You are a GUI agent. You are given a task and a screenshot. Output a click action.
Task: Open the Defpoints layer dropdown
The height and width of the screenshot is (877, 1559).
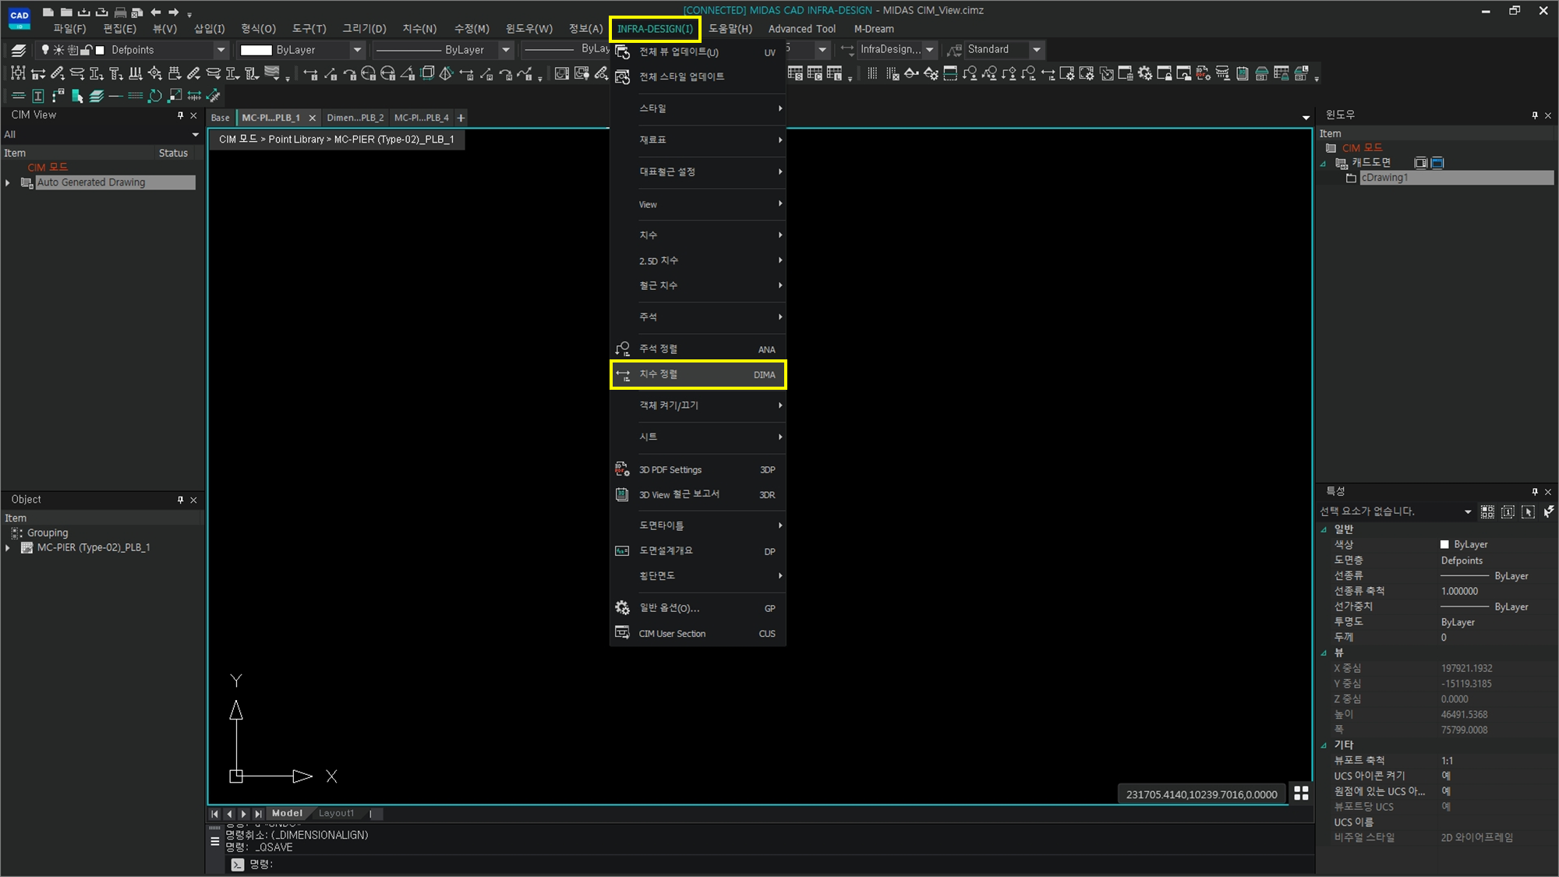[x=221, y=50]
